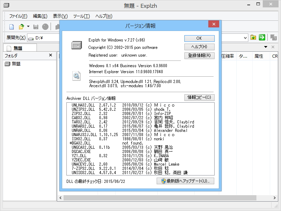Click the green arrow extract icon
Viewport: 281px width, 211px height.
(262, 37)
